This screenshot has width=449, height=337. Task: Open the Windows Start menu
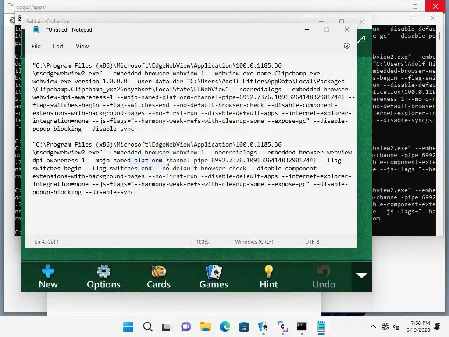pos(128,326)
